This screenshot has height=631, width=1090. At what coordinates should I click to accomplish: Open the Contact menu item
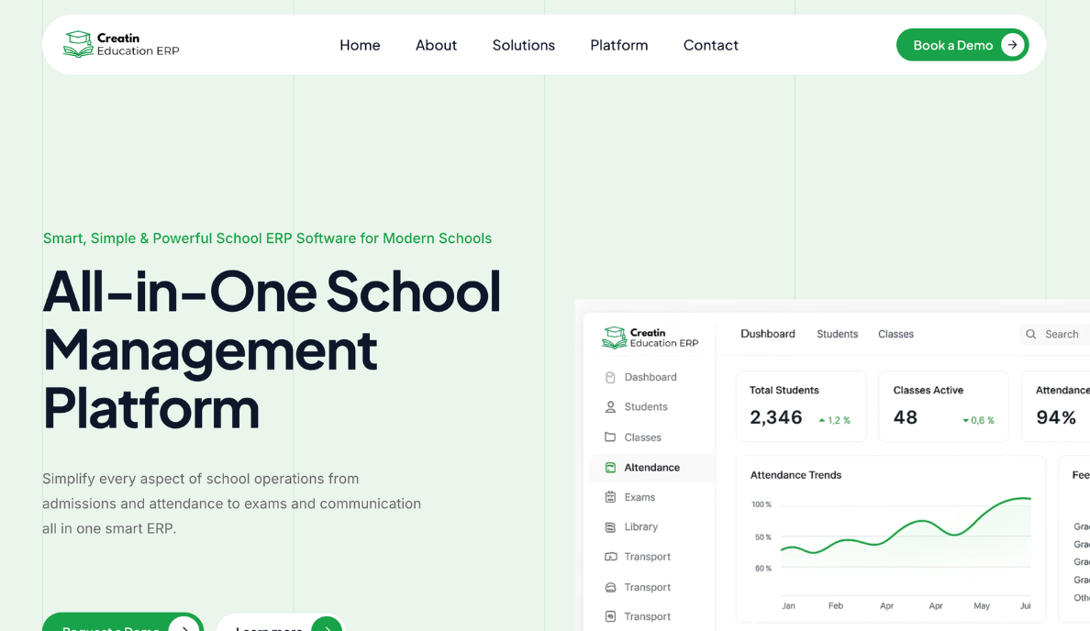(x=710, y=45)
